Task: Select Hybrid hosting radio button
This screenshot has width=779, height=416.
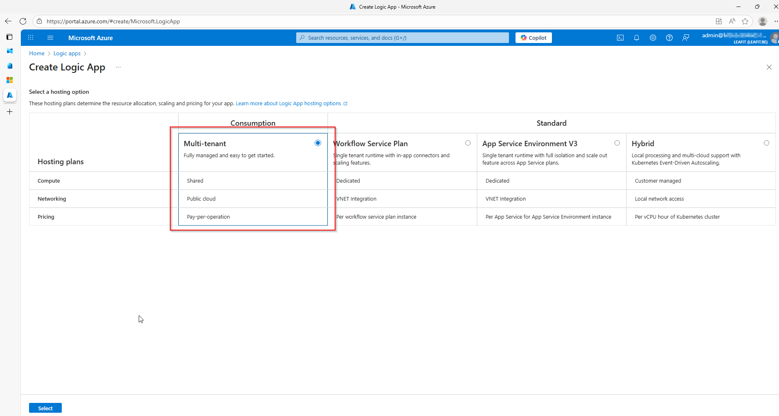Action: pos(766,143)
